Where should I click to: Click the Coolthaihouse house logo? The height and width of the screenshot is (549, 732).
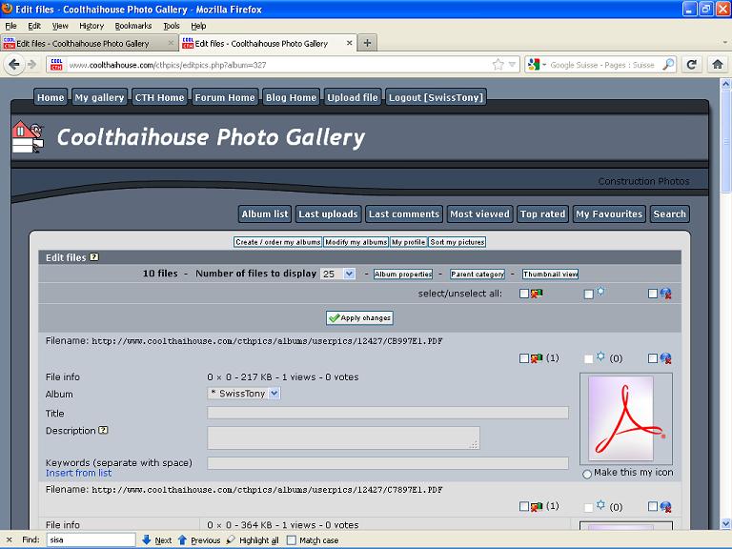click(28, 137)
